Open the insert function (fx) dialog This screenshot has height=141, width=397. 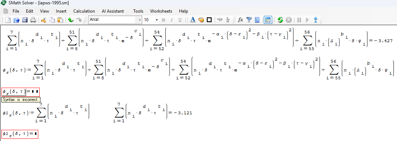pos(240,20)
